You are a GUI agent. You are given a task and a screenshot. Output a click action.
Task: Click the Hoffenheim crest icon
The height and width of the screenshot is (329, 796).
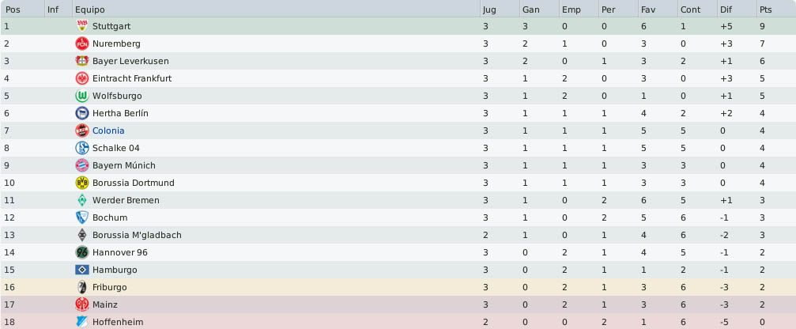coord(81,322)
